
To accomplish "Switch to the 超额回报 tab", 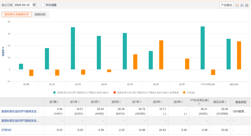I will coord(40,14).
